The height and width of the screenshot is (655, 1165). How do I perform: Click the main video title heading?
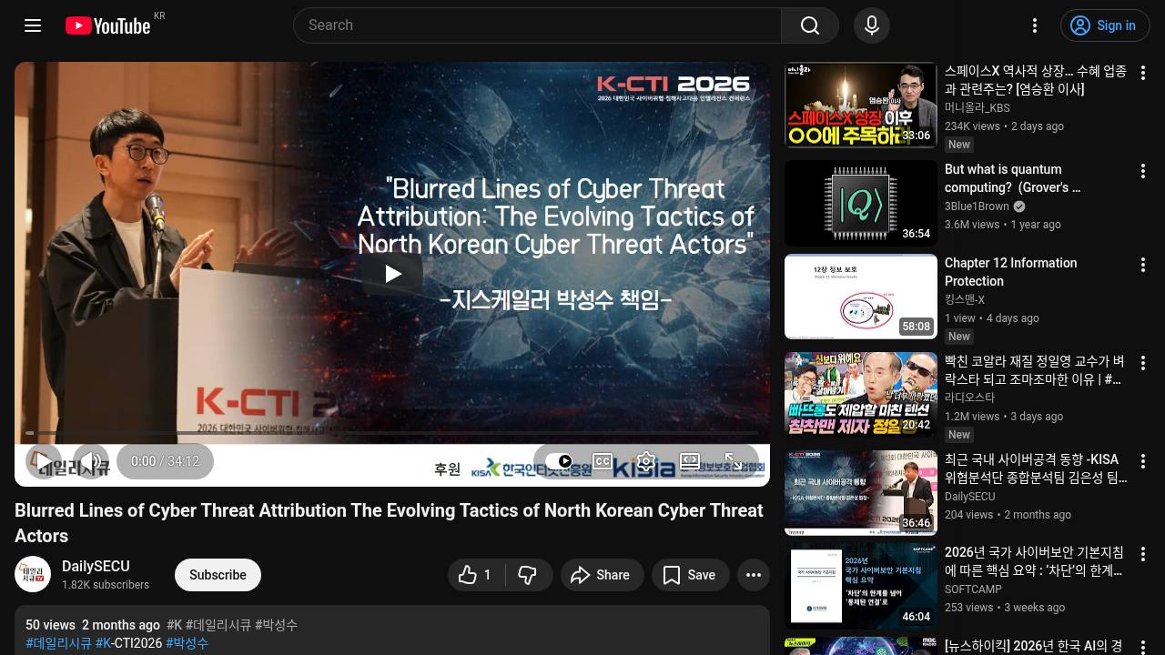pos(389,523)
